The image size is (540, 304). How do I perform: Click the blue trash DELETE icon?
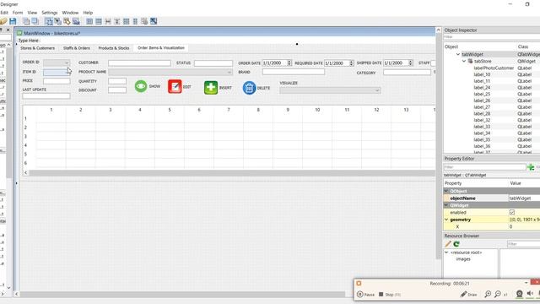(x=249, y=88)
